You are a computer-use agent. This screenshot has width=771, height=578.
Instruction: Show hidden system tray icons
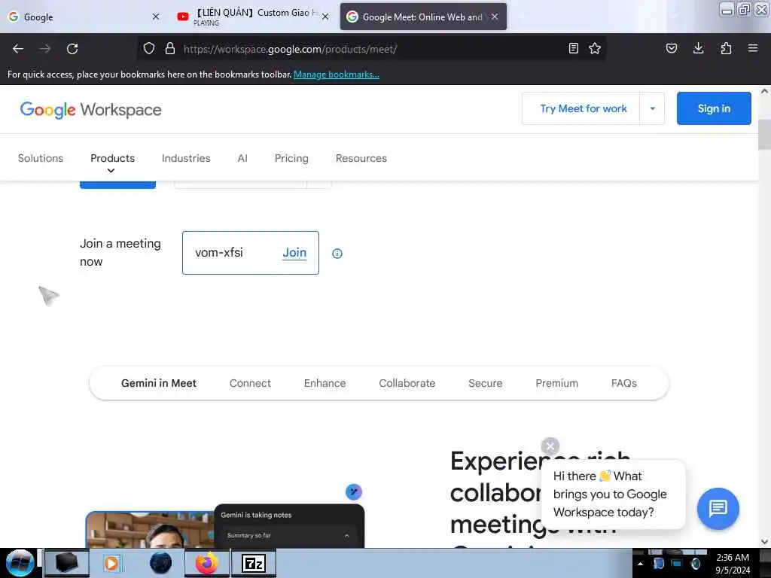(640, 564)
